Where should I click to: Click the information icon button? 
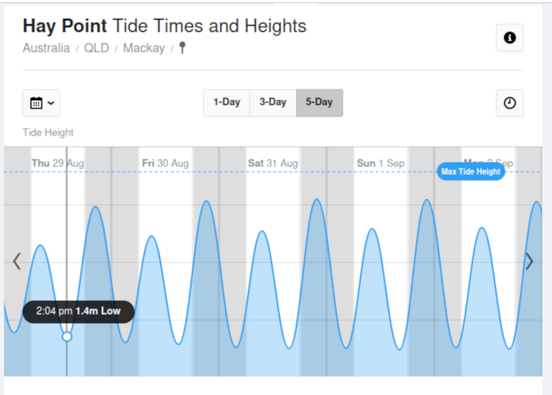click(509, 38)
